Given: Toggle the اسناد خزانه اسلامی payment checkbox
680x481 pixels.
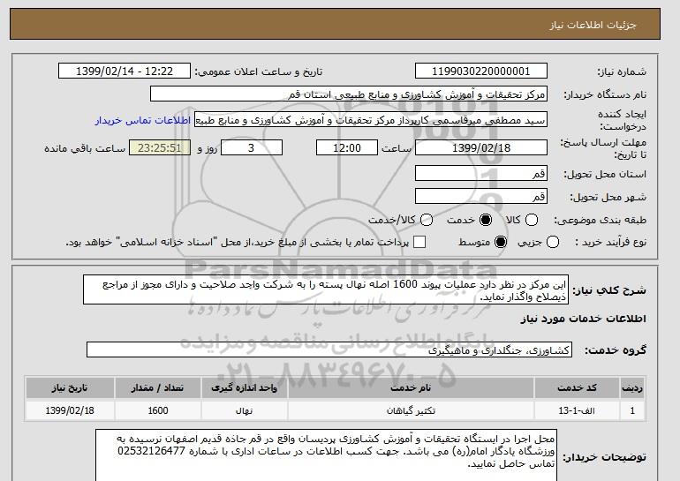Looking at the screenshot, I should coord(419,242).
